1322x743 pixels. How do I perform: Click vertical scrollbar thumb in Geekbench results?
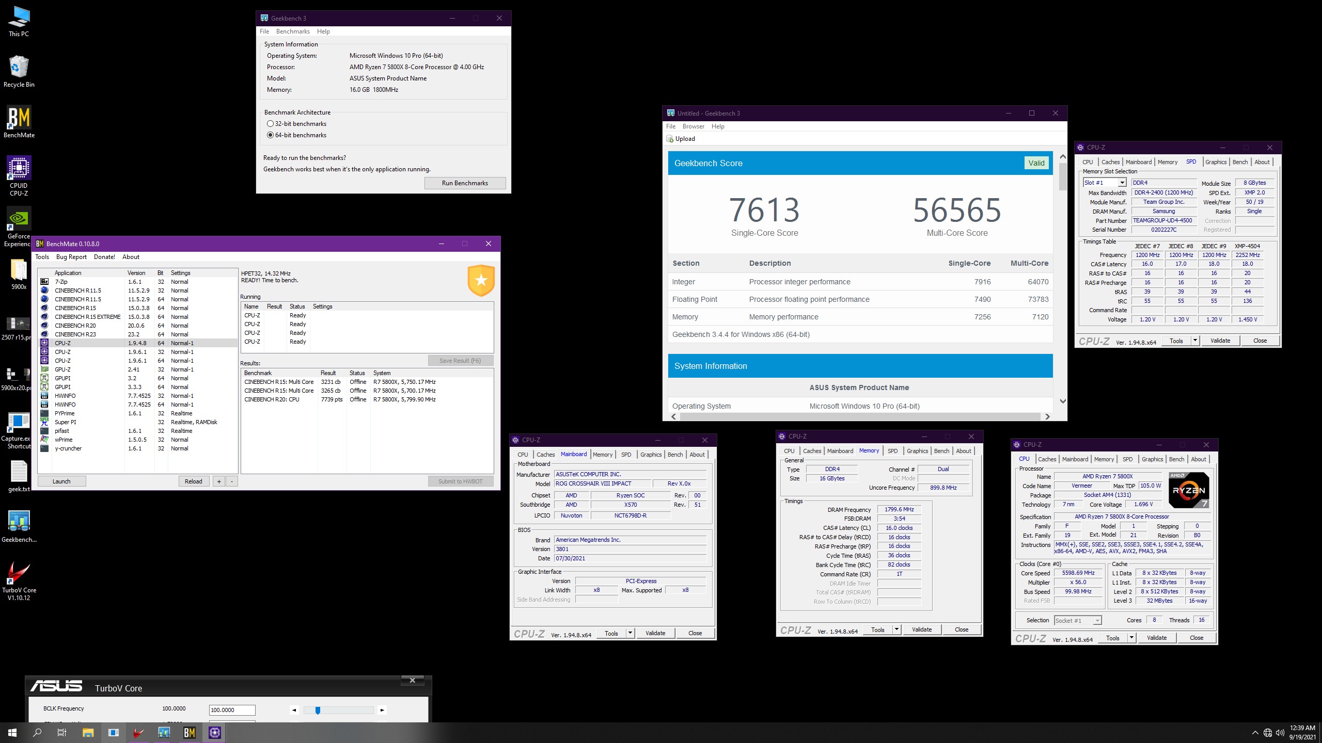[1062, 177]
